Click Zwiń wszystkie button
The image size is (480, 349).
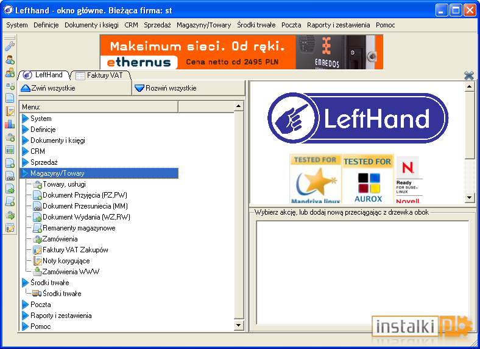click(75, 88)
